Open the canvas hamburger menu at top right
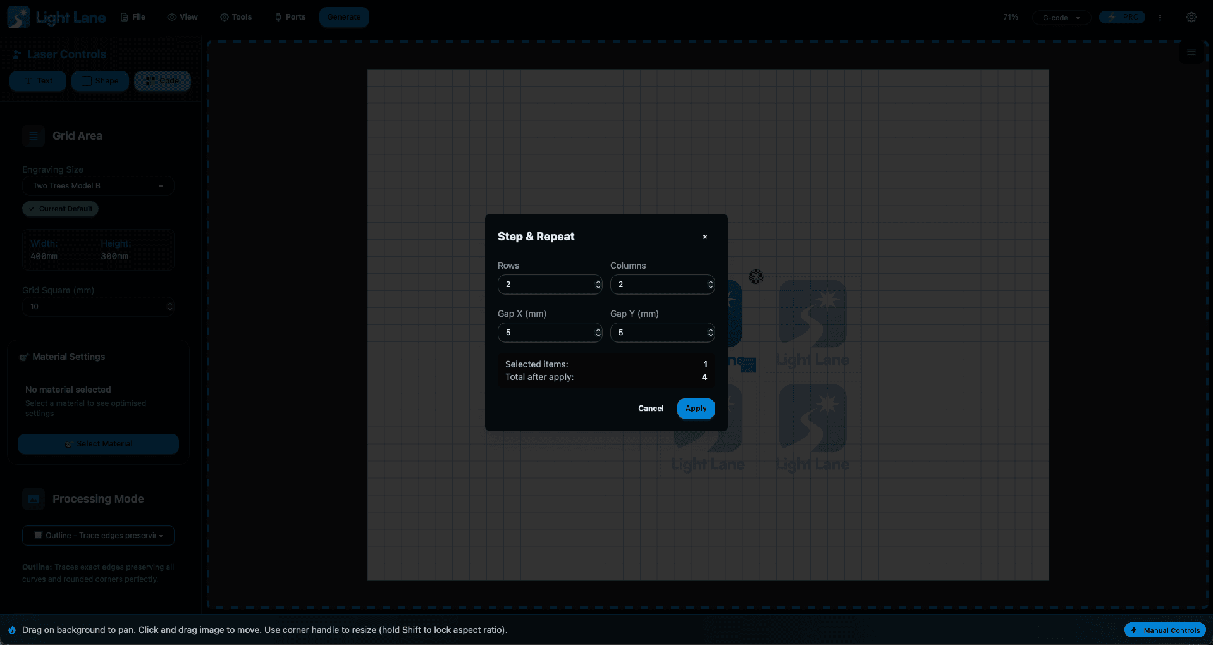 pos(1191,52)
